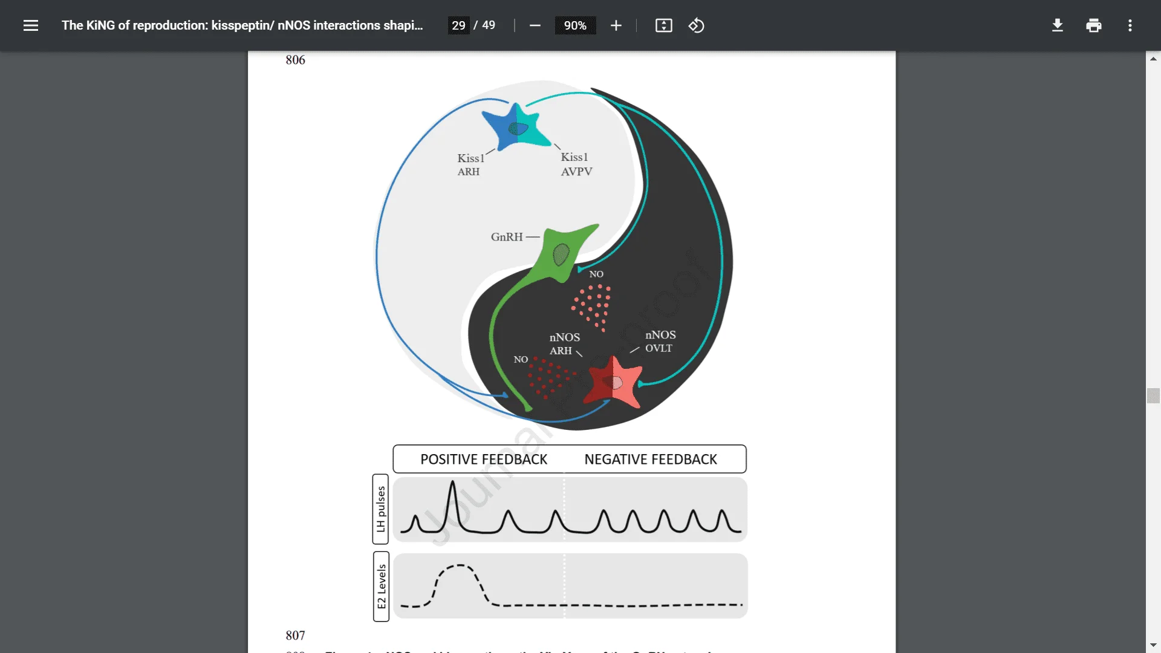Click the scroll up arrow
Viewport: 1161px width, 653px height.
point(1153,59)
